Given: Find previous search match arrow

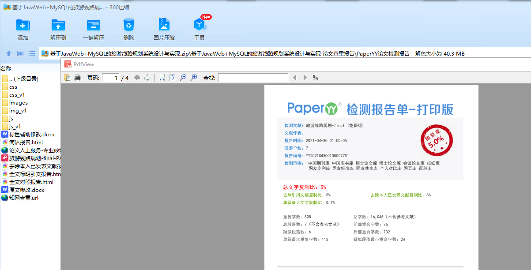Looking at the screenshot, I should point(294,78).
